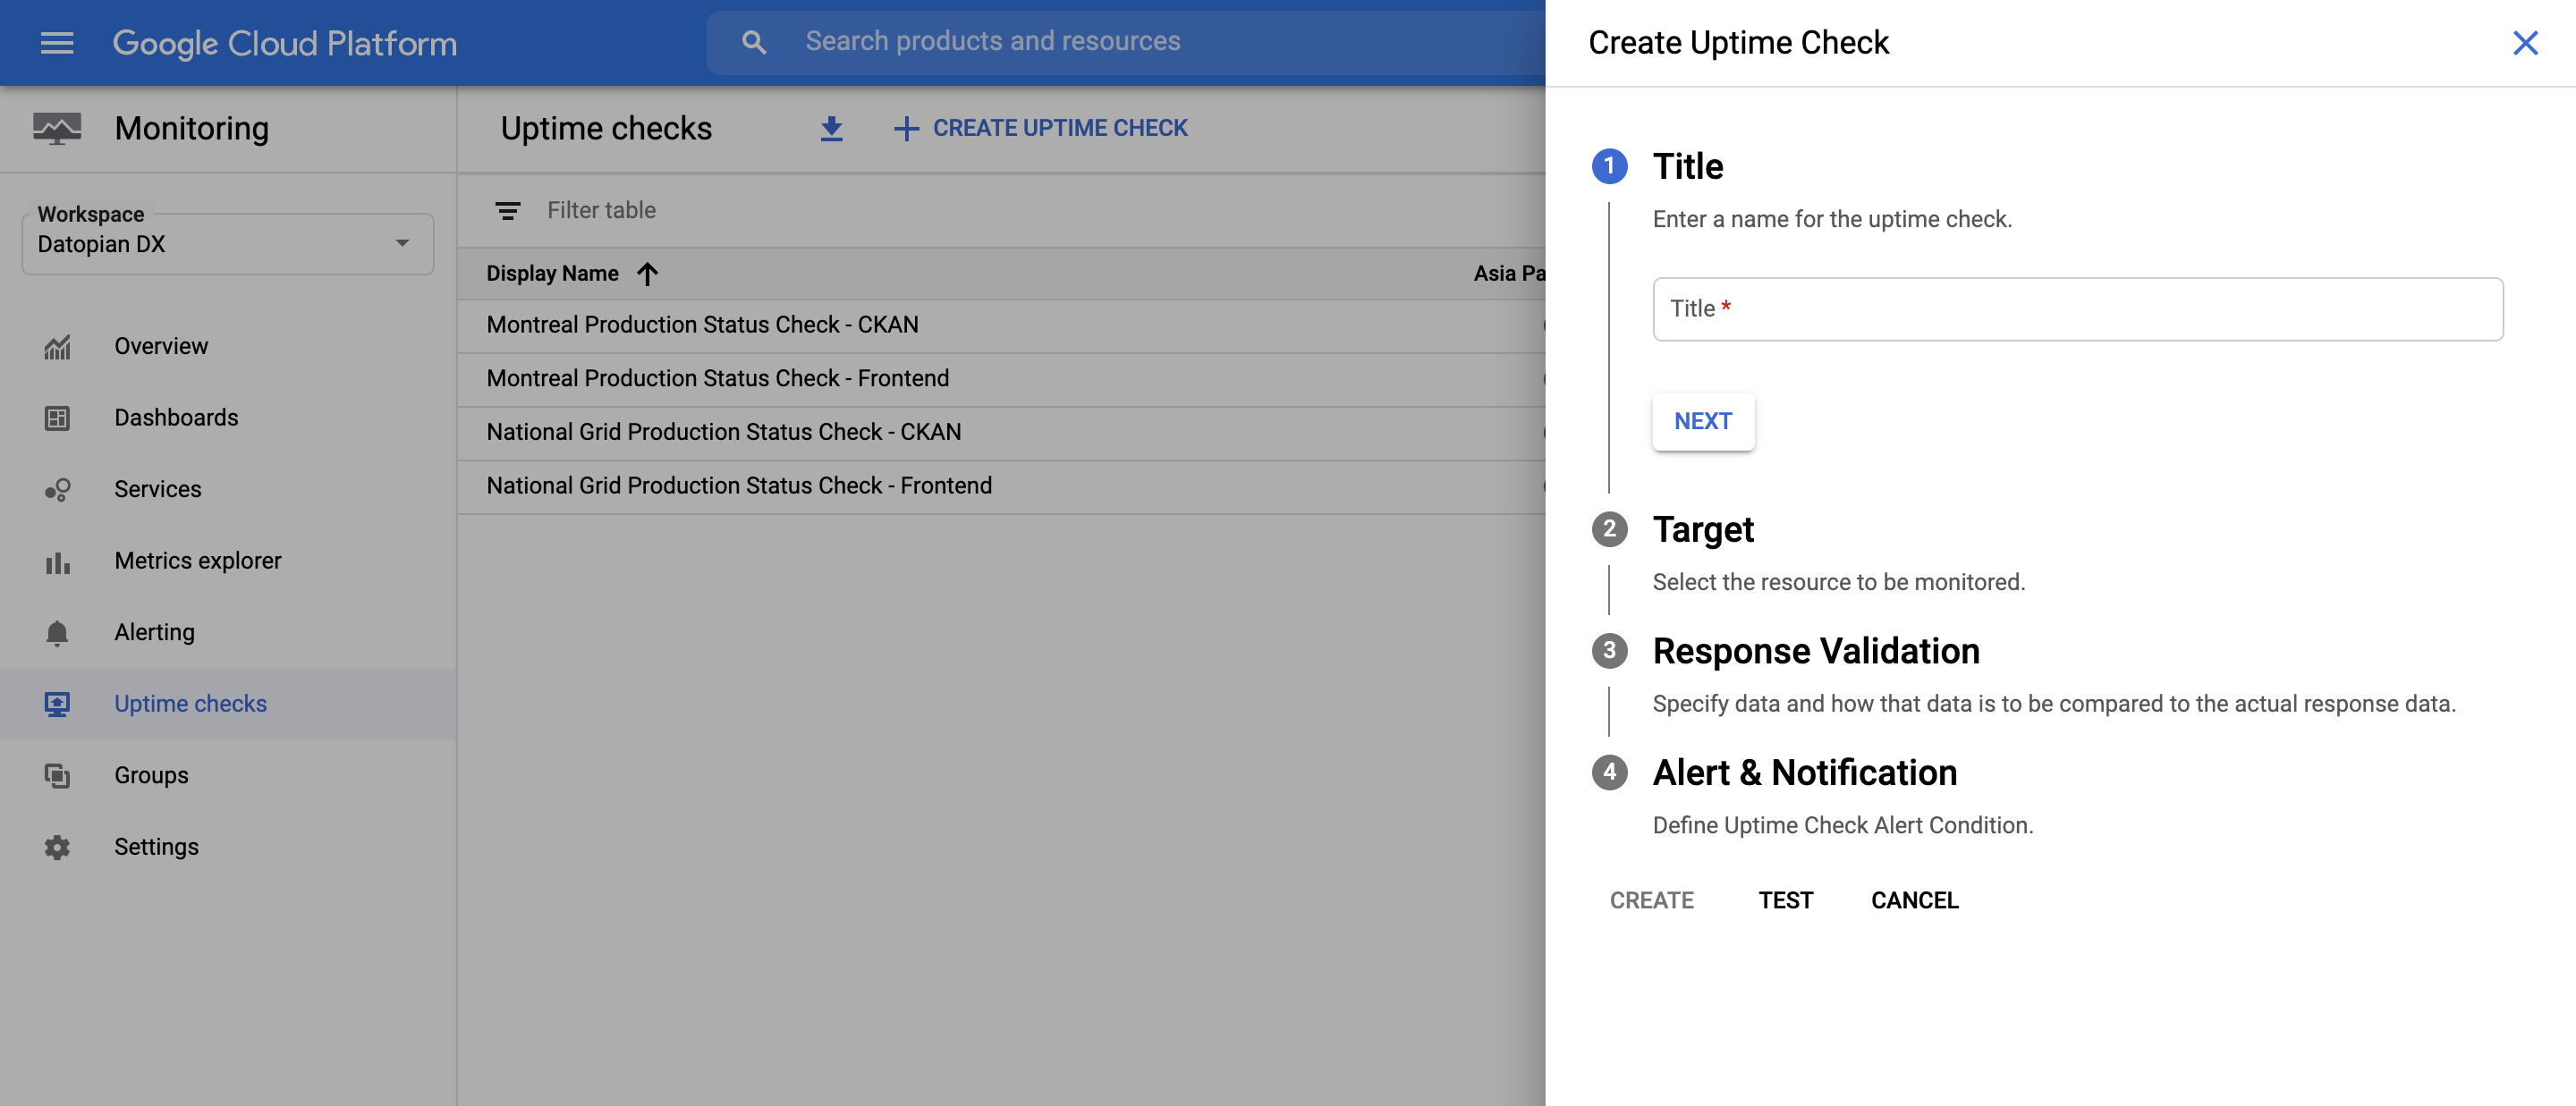2576x1106 pixels.
Task: Expand the Response Validation step
Action: click(1815, 651)
